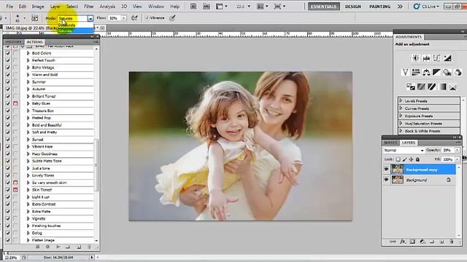Add an Invert adjustment
Image resolution: width=467 pixels, height=262 pixels.
point(411,87)
